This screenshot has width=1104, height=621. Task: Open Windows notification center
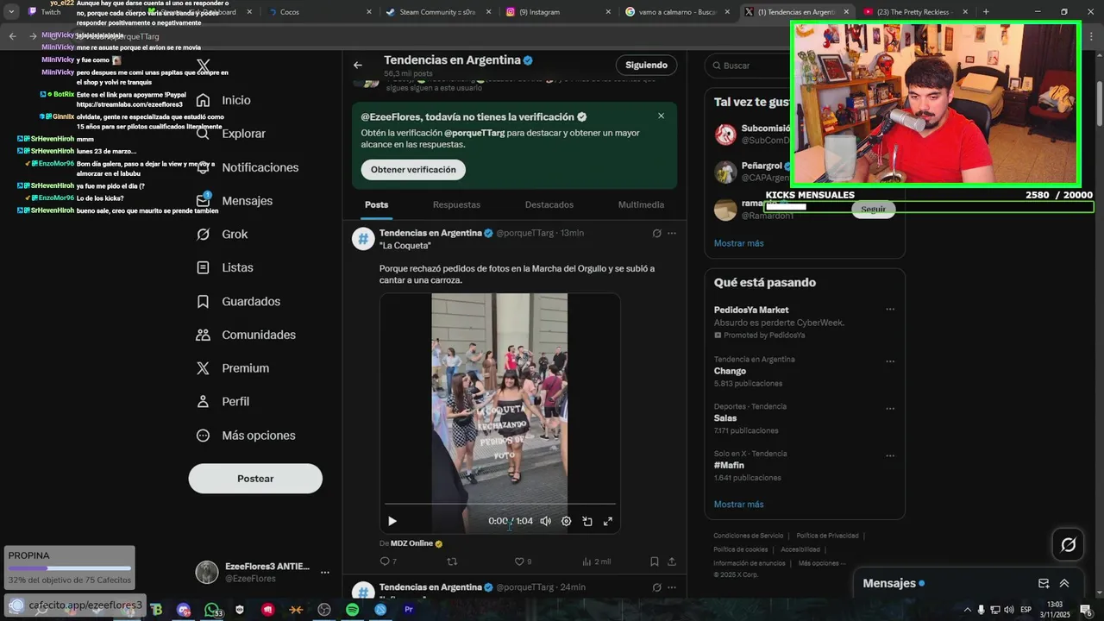pos(1086,610)
